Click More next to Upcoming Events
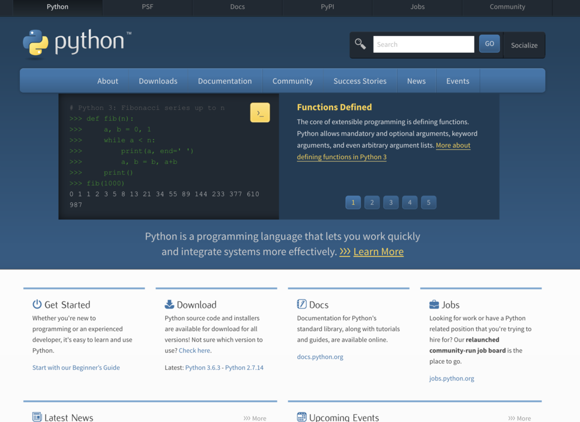The width and height of the screenshot is (580, 422). [x=519, y=418]
